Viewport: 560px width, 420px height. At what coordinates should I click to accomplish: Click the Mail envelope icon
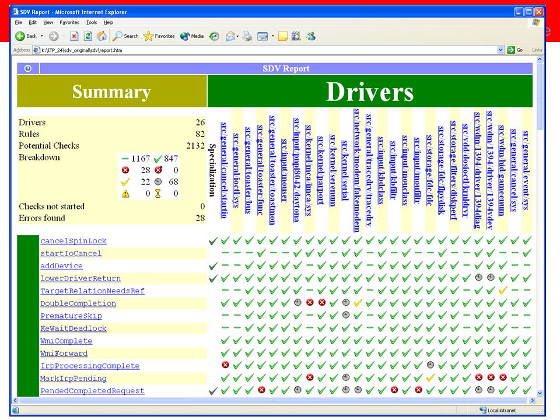click(231, 36)
